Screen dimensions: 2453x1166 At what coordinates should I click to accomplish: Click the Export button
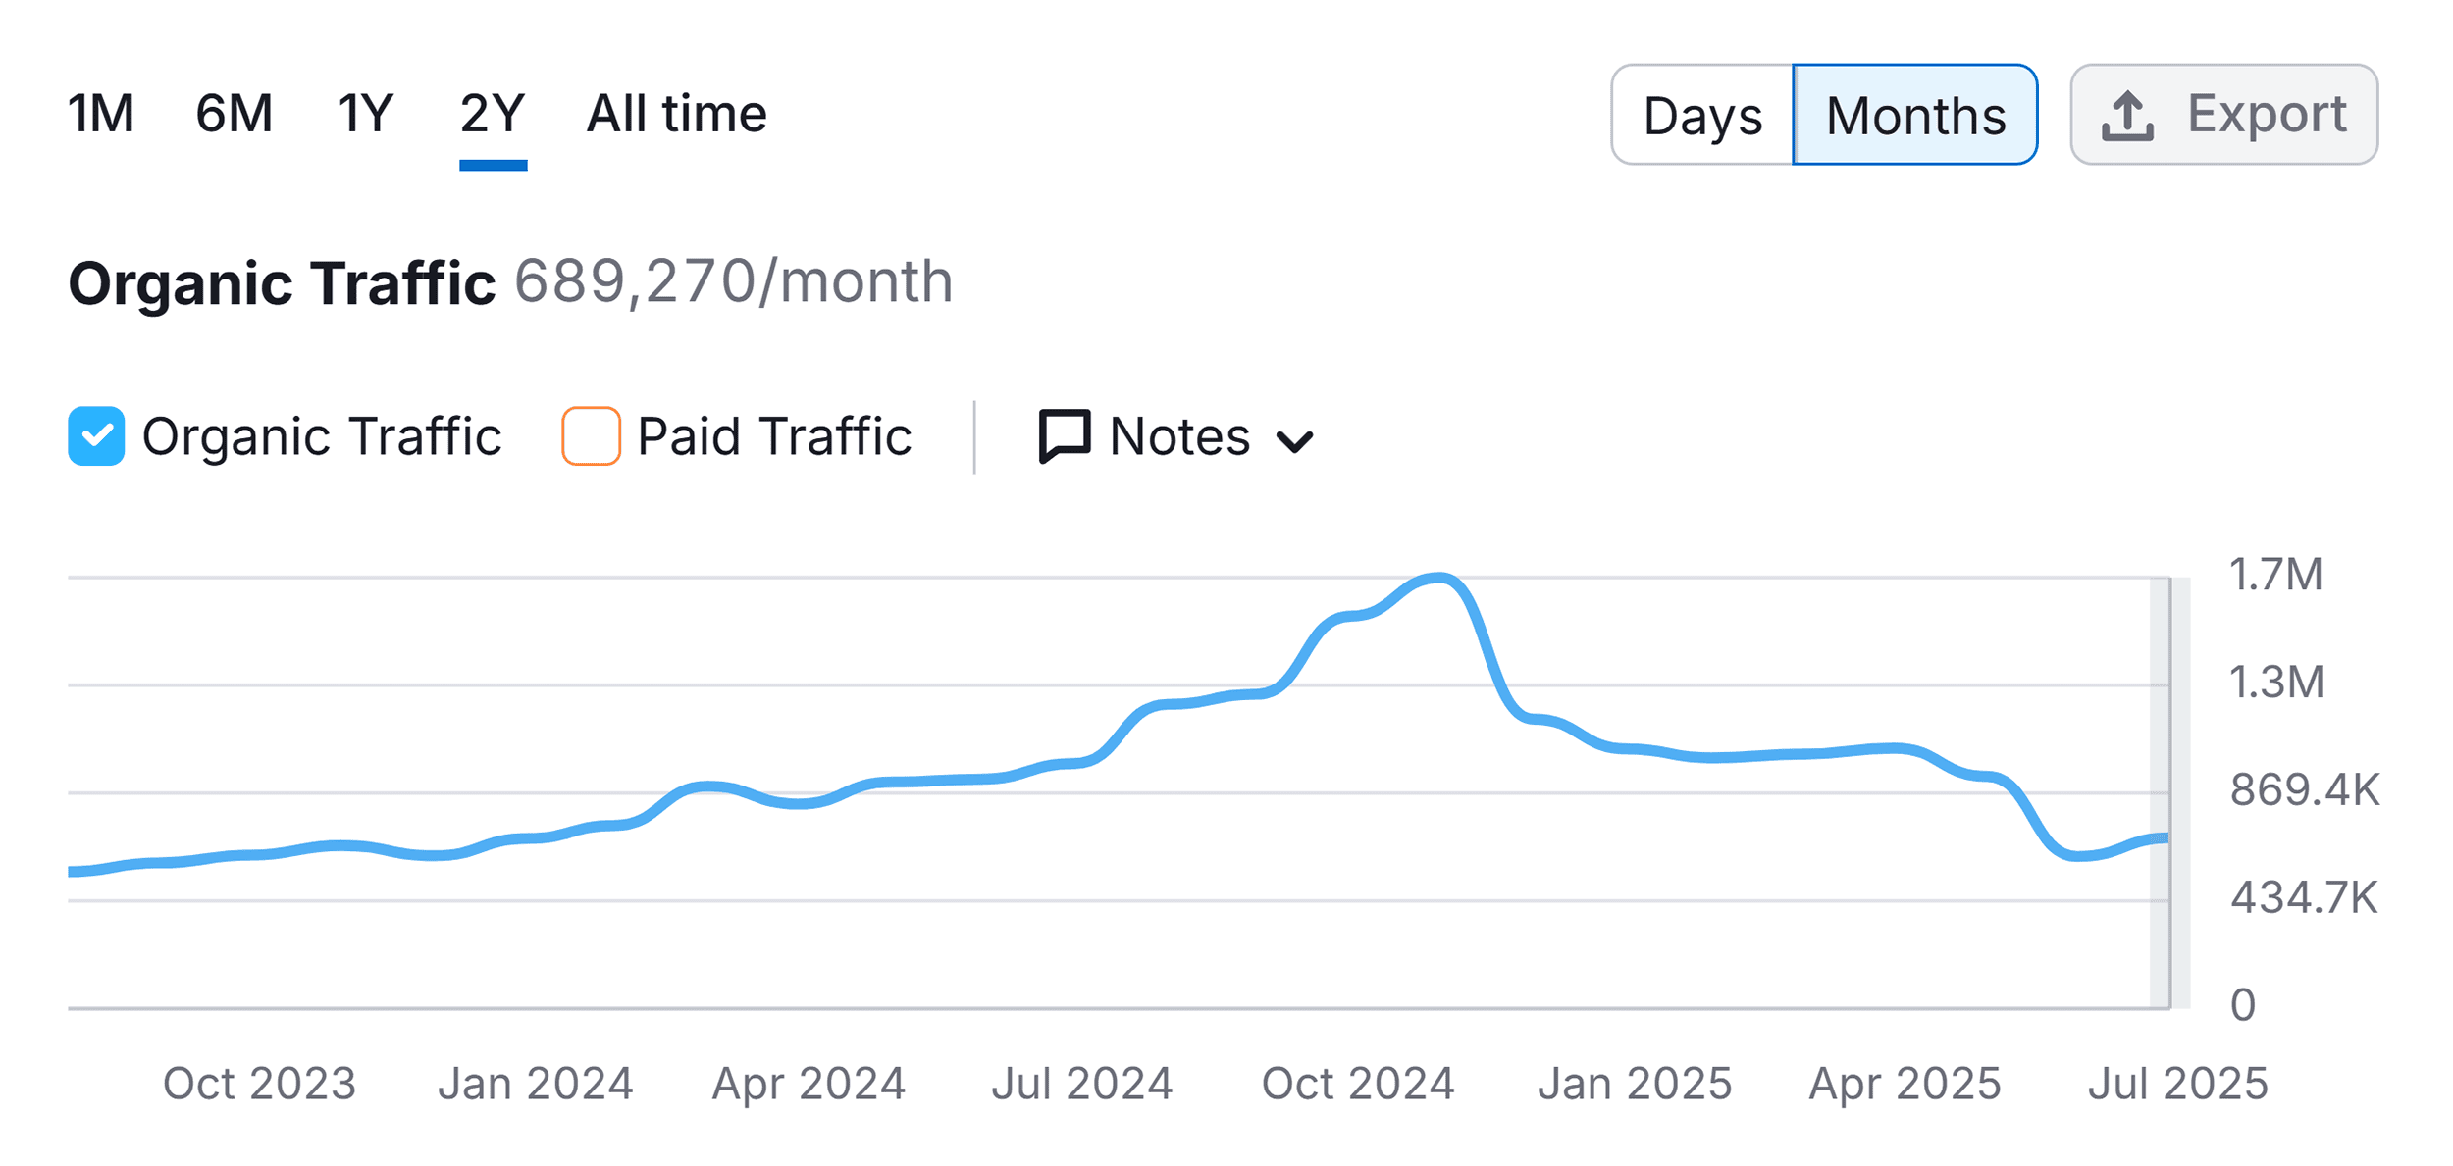2222,115
